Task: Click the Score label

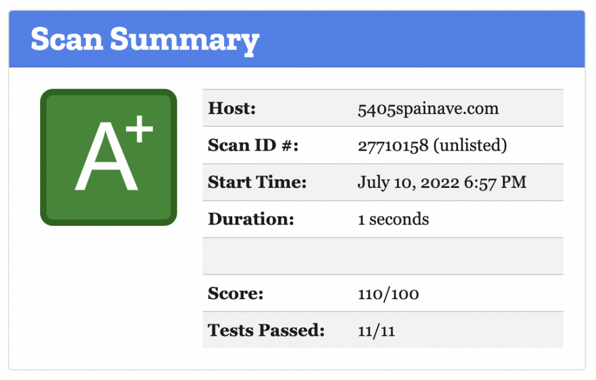Action: click(x=235, y=293)
